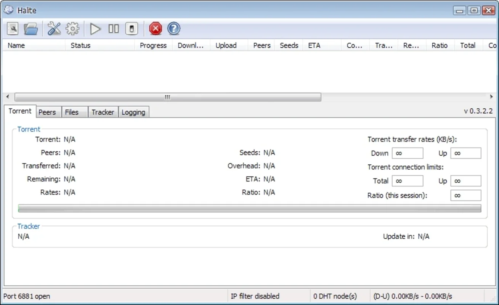Sort by the Seeds column header
This screenshot has width=499, height=305.
(289, 45)
